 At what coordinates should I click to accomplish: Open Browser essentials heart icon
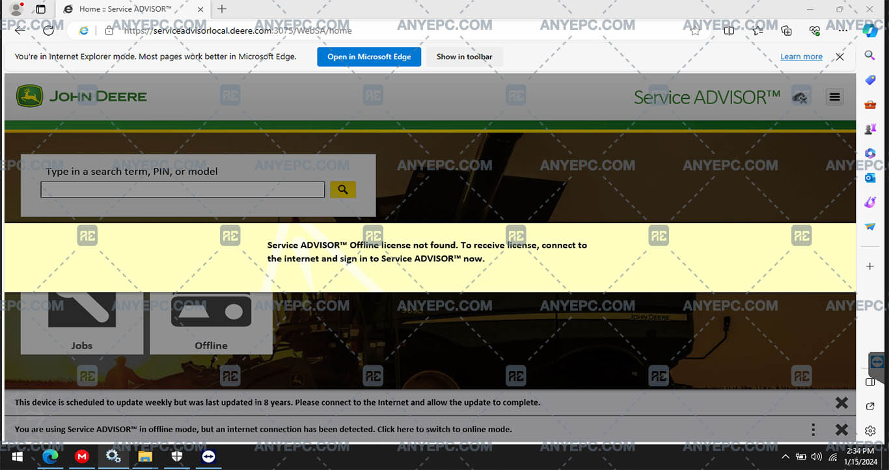coord(814,31)
